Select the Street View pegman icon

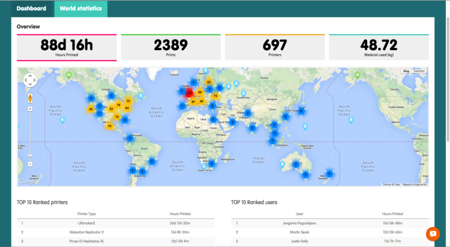30,97
